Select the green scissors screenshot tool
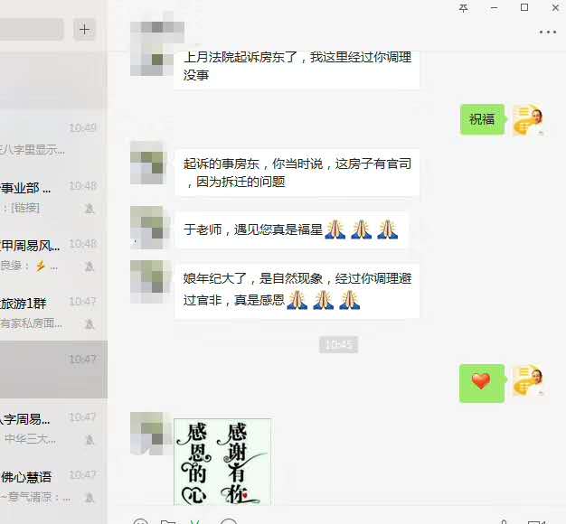566x524 pixels. pos(195,521)
